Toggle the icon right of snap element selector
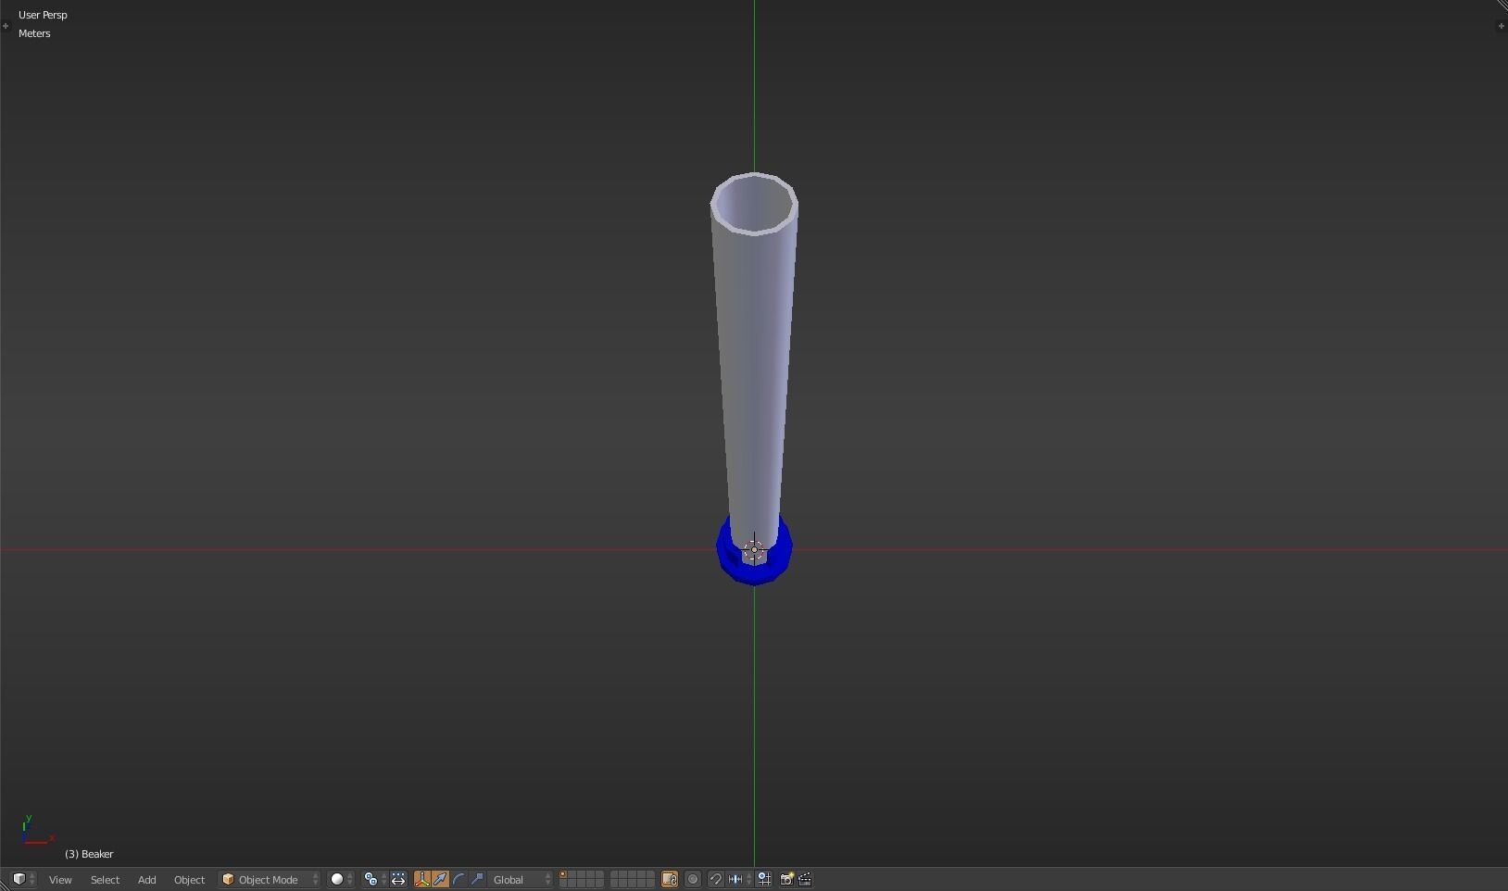Screen dimensions: 1508x891 click(x=764, y=879)
